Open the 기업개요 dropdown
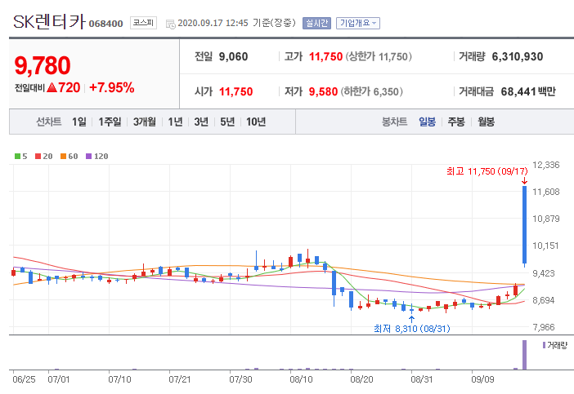The height and width of the screenshot is (394, 574). (x=357, y=24)
